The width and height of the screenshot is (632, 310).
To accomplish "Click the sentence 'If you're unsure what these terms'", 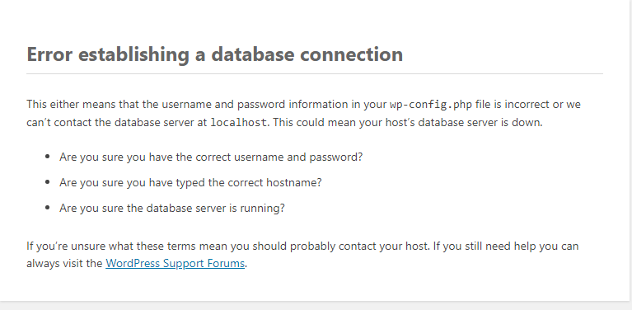I will point(227,246).
